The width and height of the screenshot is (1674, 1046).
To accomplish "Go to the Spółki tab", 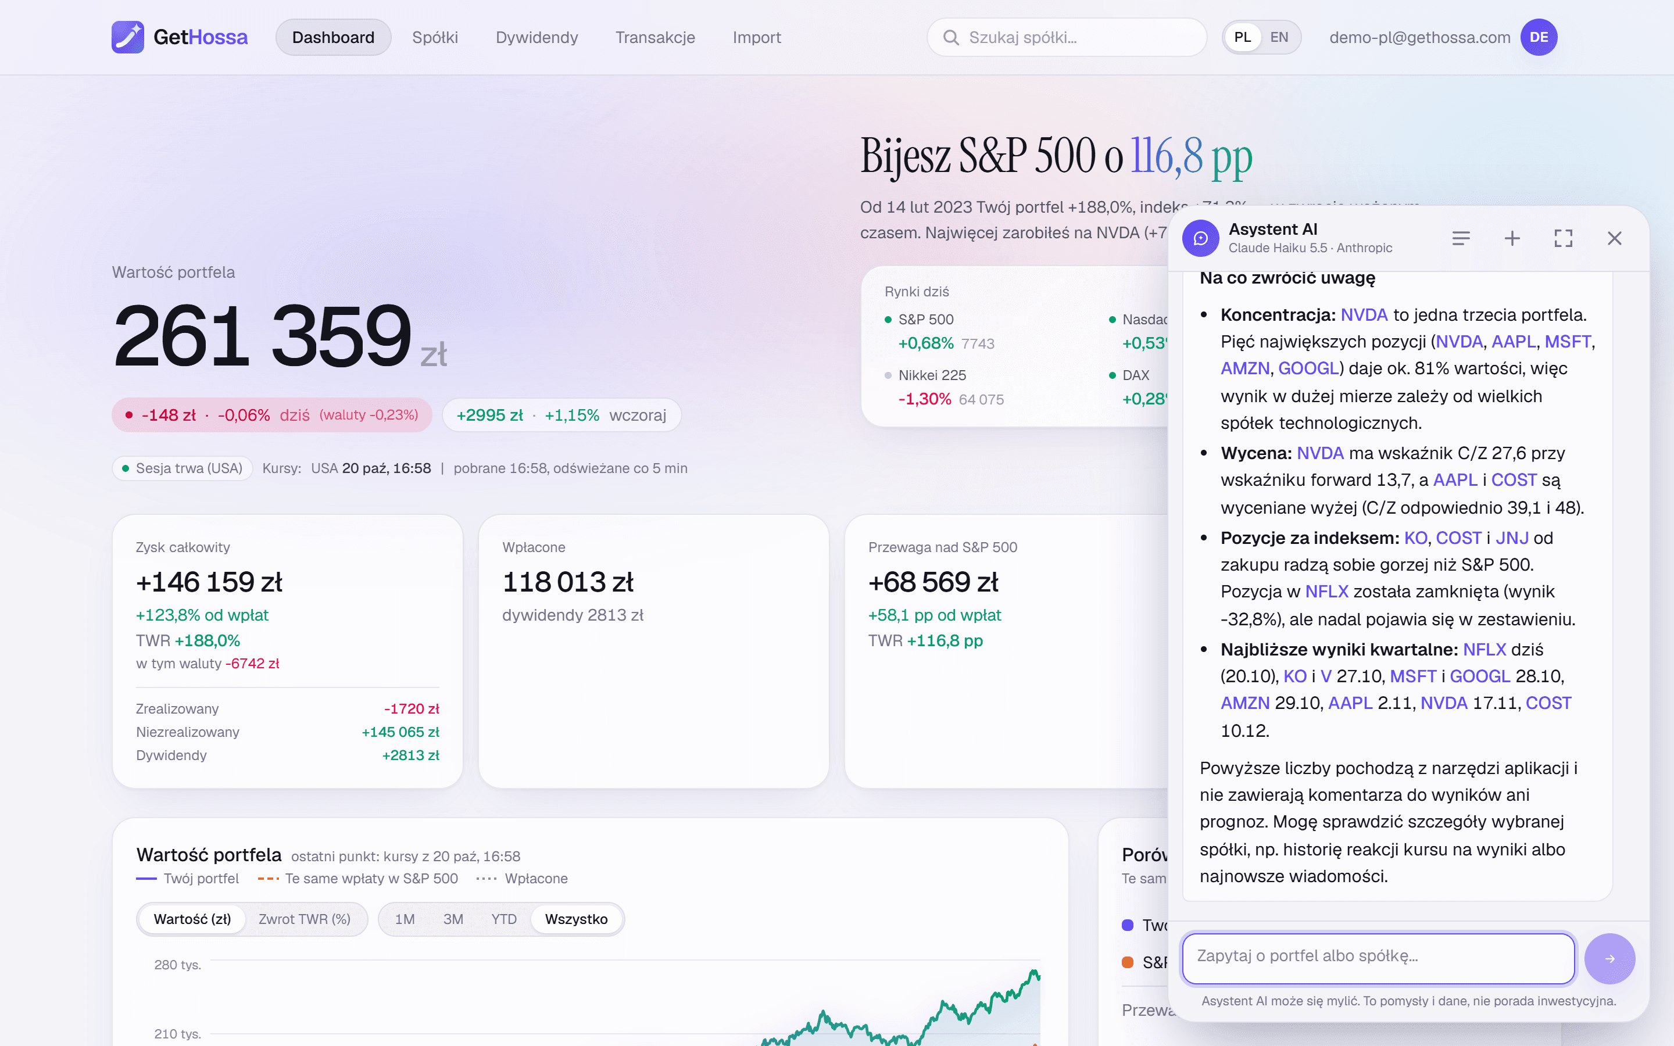I will (x=435, y=37).
